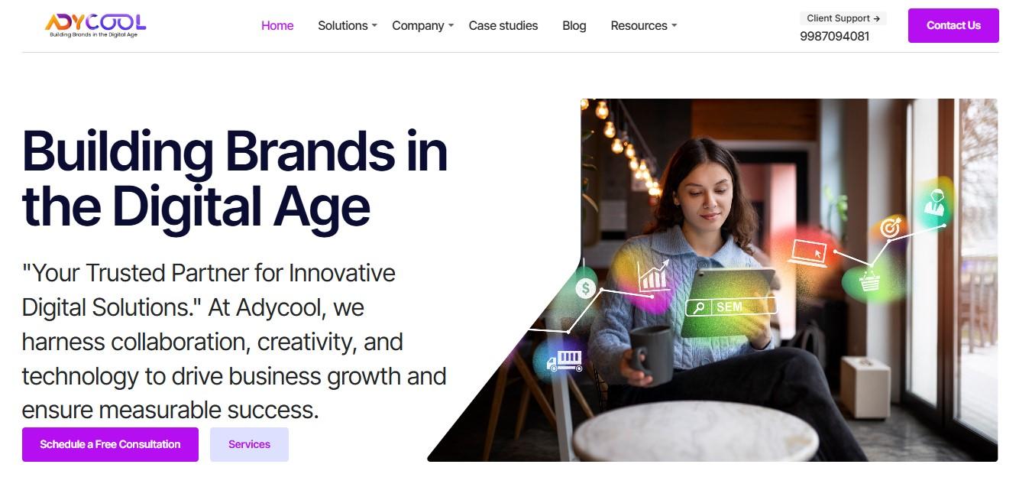Click the laptop cursor icon
This screenshot has height=500, width=1032.
coord(808,253)
